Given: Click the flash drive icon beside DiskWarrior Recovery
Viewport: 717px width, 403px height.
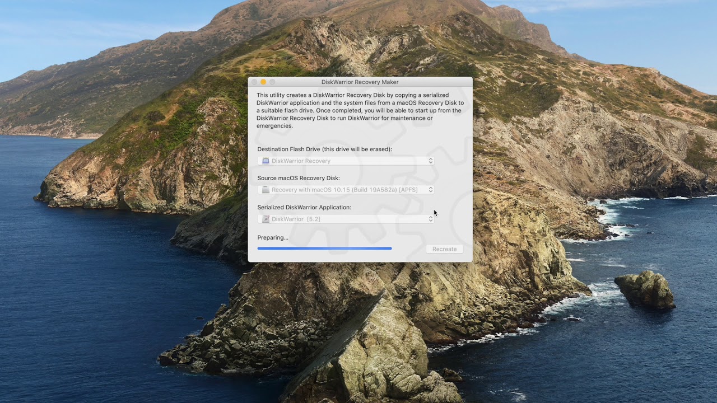Looking at the screenshot, I should (266, 161).
